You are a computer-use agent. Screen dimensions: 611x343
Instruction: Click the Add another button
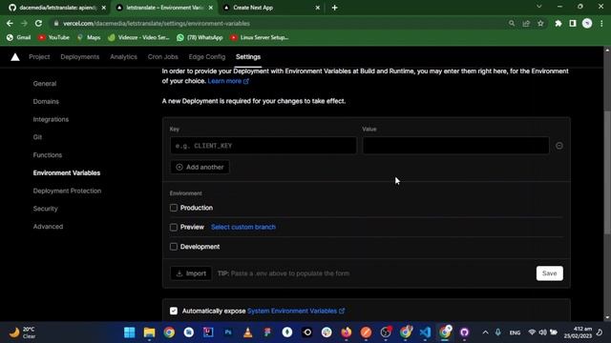[x=200, y=167]
